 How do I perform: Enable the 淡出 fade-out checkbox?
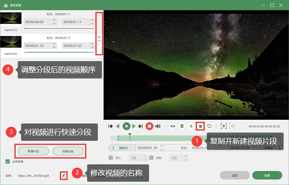[x=152, y=158]
